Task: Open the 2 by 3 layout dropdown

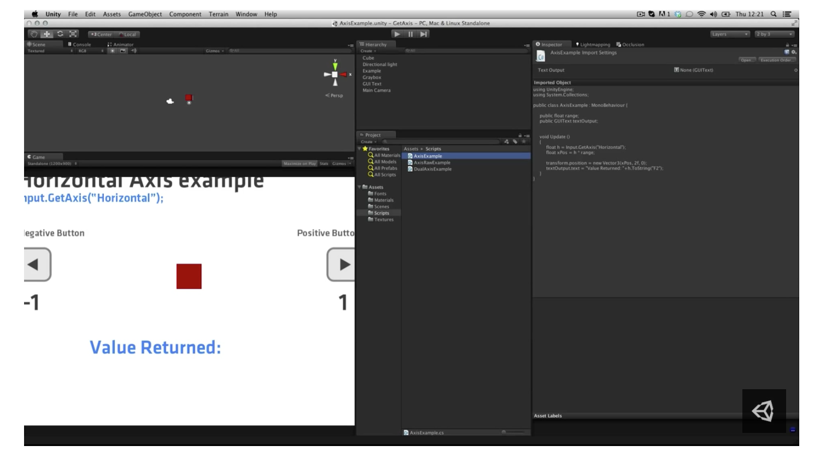Action: 774,34
